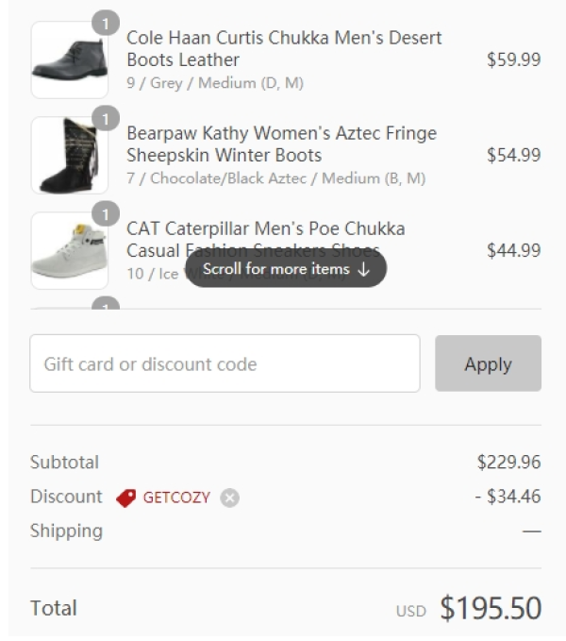The image size is (566, 641).
Task: Click the red discount tag icon
Action: [x=126, y=498]
